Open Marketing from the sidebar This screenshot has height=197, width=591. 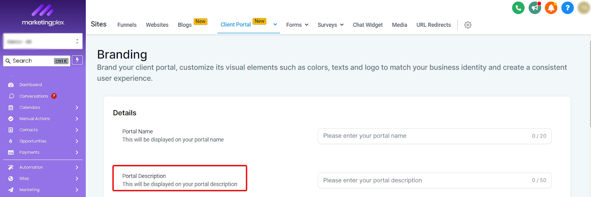coord(29,190)
